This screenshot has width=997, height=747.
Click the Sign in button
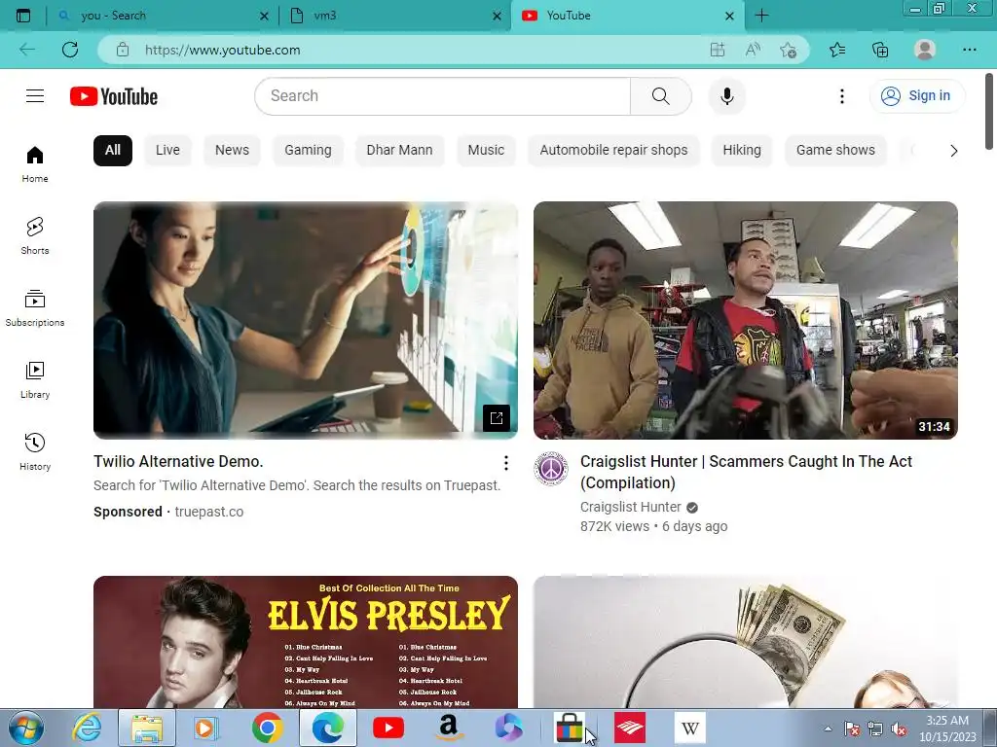[x=917, y=96]
